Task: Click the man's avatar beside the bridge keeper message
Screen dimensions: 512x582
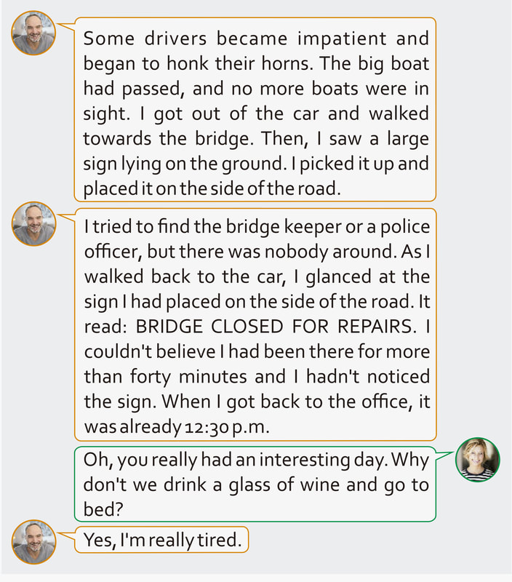Action: pos(33,223)
